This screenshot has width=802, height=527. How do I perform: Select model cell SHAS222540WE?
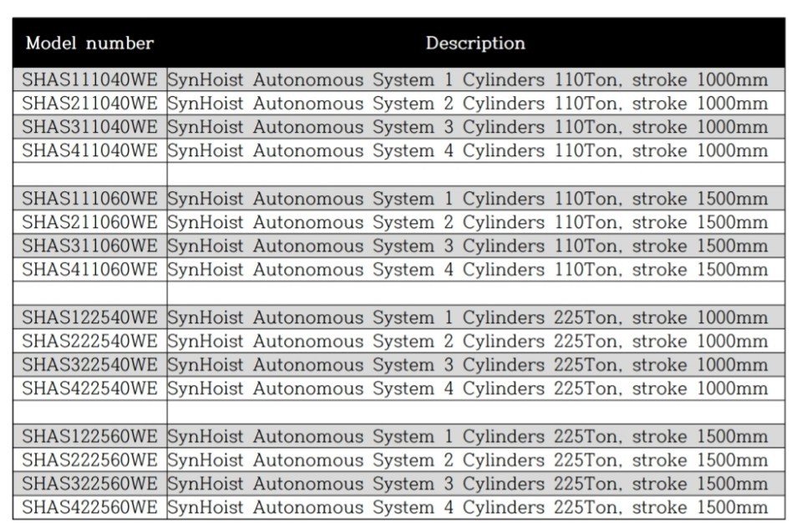tap(89, 341)
